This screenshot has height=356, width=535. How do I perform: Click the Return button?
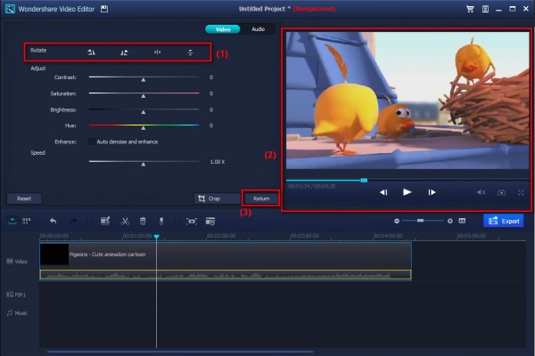pyautogui.click(x=261, y=198)
